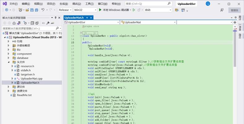
Task: Click the Visual Studio logo icon
Action: [5, 4]
